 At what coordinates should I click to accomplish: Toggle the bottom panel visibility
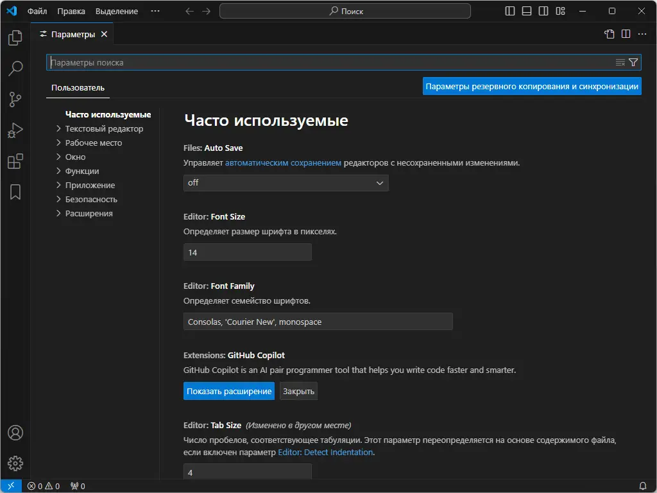(526, 11)
